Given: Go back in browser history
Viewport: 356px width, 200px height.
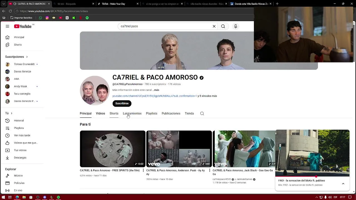Looking at the screenshot, I should click(4, 11).
